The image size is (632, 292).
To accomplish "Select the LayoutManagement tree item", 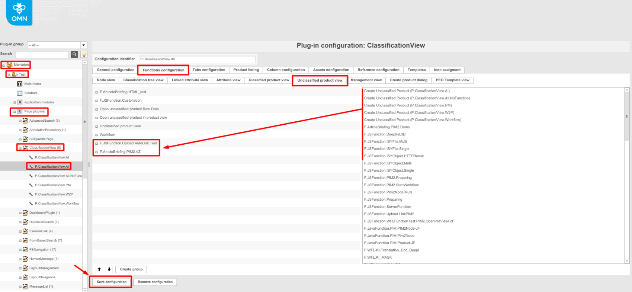I will (x=44, y=268).
